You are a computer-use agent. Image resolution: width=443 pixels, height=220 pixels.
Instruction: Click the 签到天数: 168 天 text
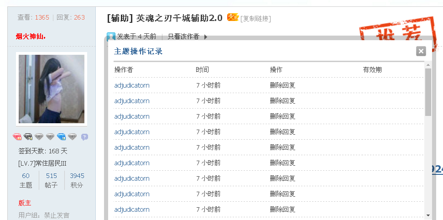tap(43, 151)
